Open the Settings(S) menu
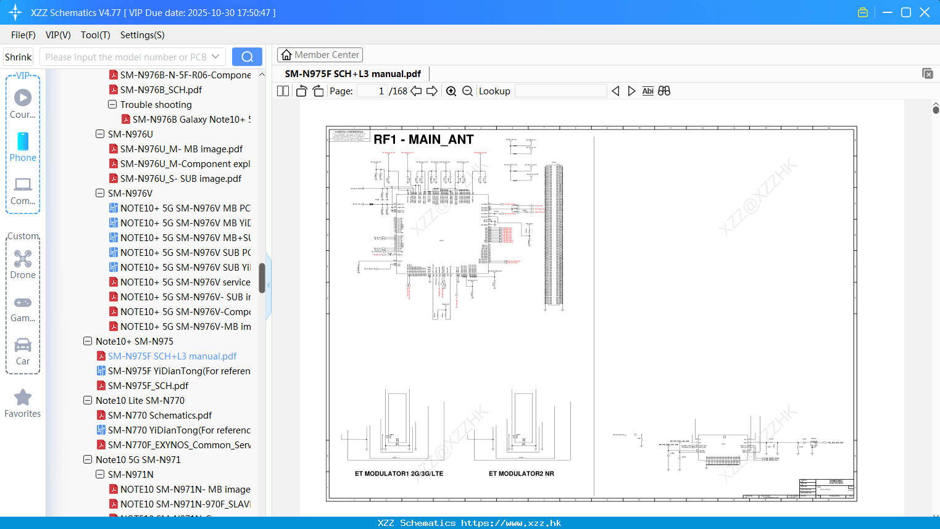This screenshot has height=529, width=940. coord(143,35)
